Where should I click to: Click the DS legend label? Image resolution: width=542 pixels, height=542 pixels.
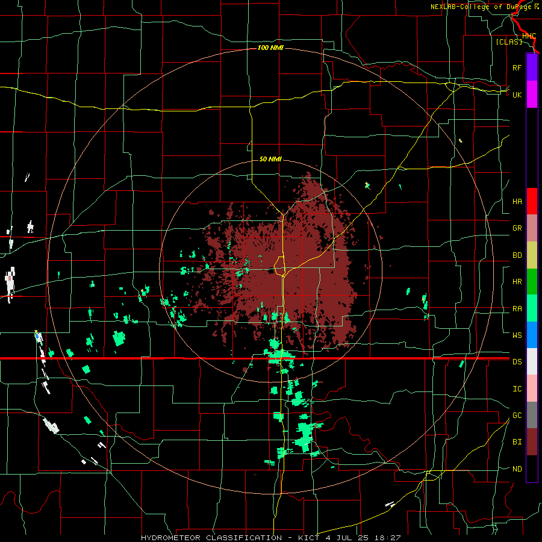click(517, 362)
